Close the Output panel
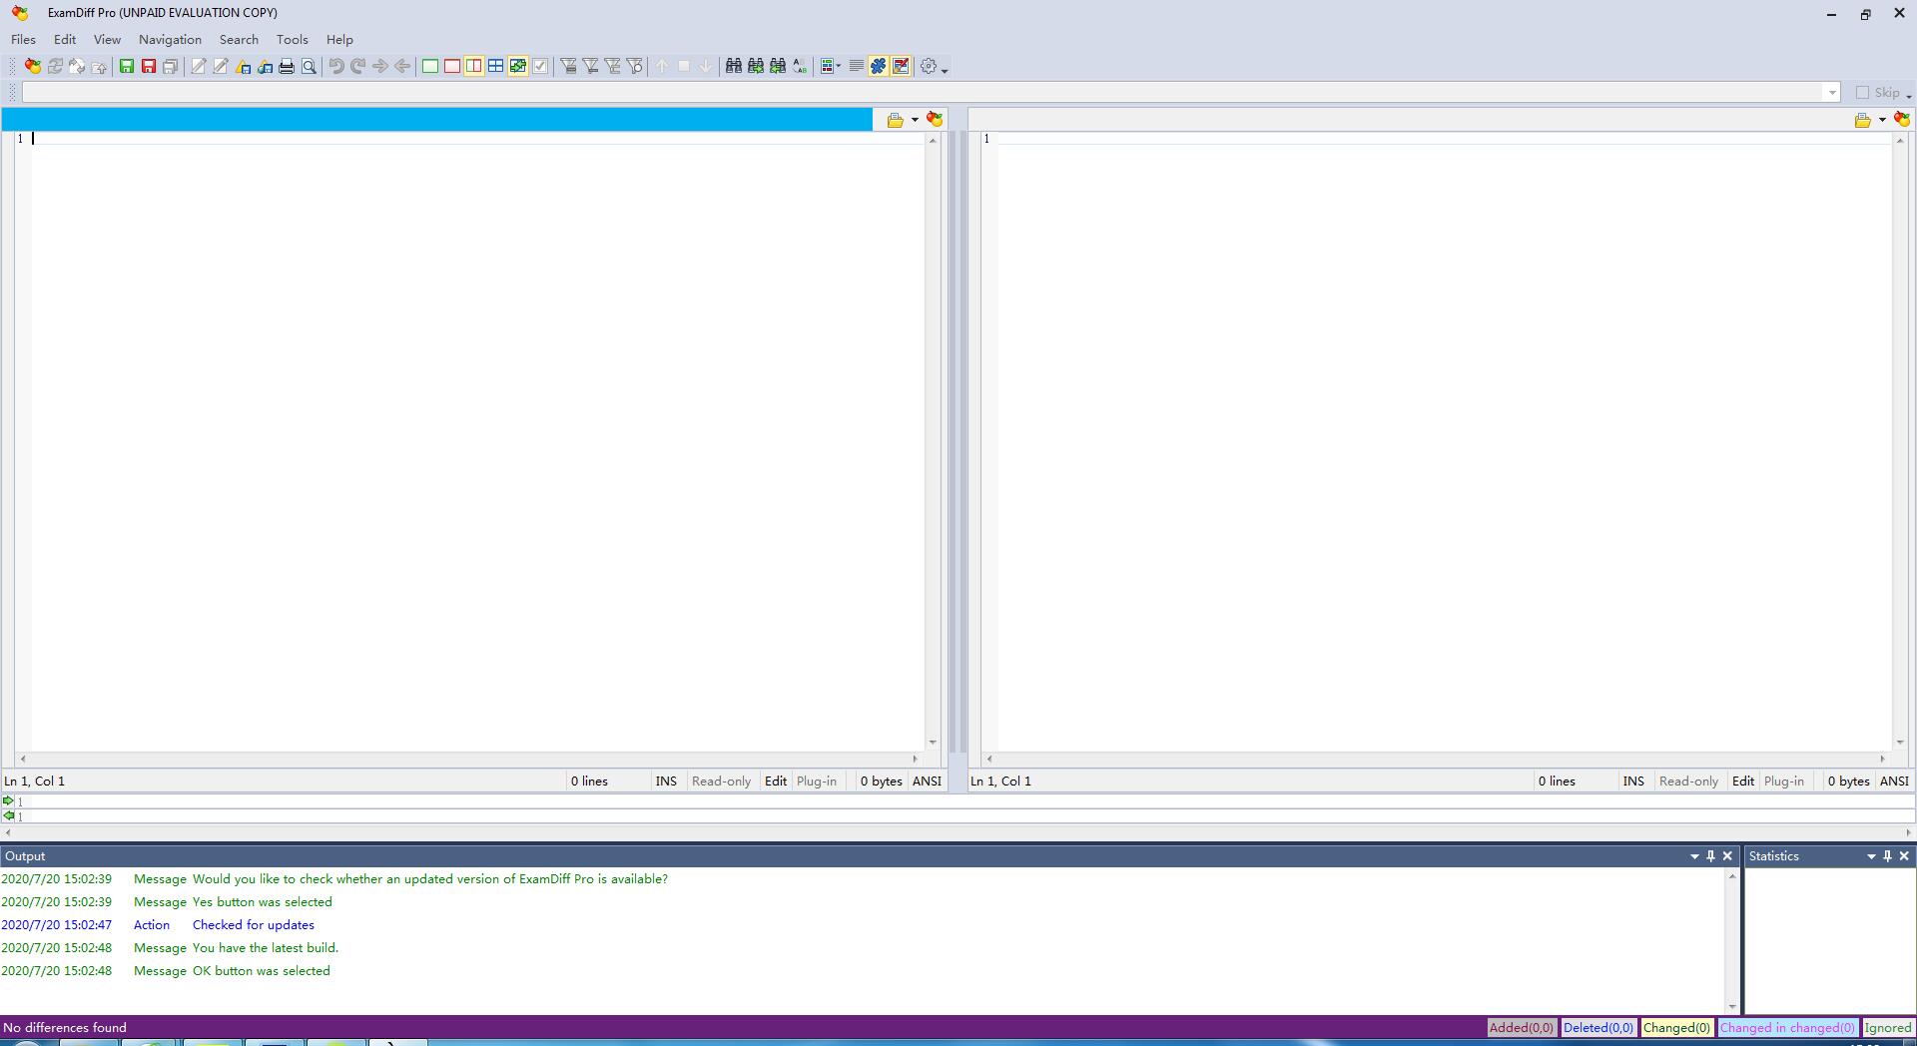The width and height of the screenshot is (1917, 1046). pos(1727,856)
